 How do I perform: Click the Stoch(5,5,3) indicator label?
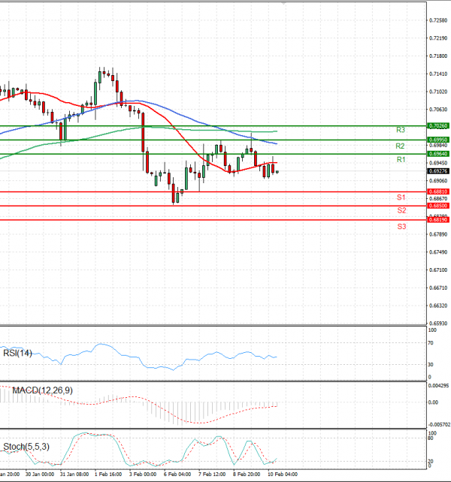[x=26, y=447]
